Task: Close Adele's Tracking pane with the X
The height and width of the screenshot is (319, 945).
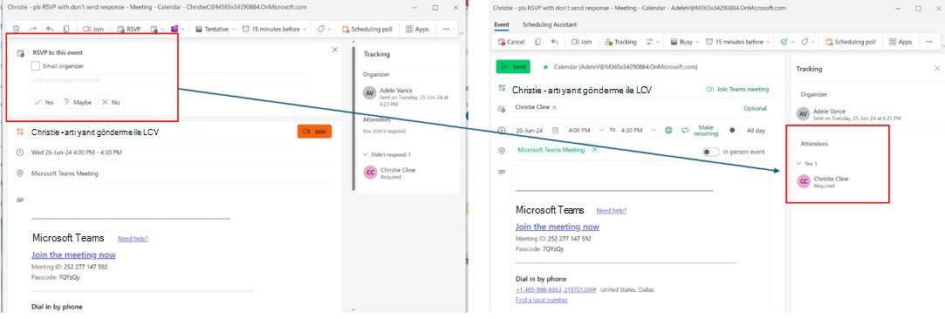Action: [x=936, y=69]
